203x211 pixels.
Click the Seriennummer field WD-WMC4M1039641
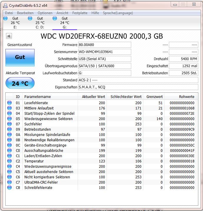pyautogui.click(x=105, y=52)
